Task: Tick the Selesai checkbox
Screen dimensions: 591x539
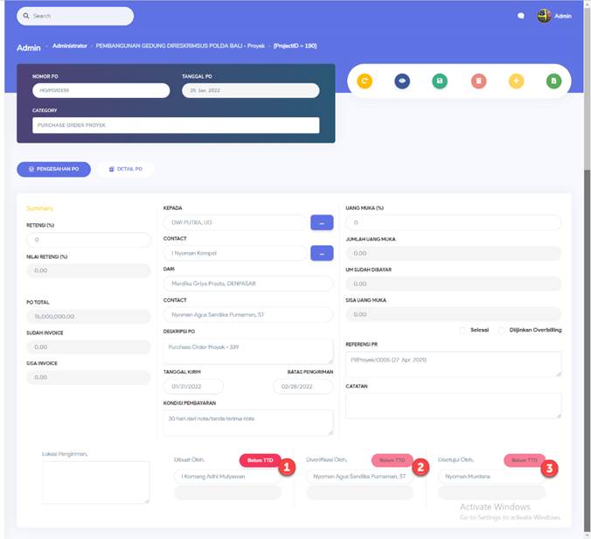Action: [462, 330]
